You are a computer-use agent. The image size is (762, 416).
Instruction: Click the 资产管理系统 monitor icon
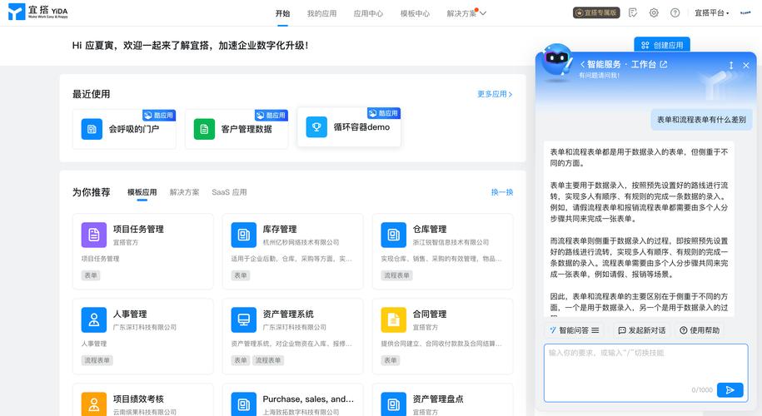click(243, 319)
